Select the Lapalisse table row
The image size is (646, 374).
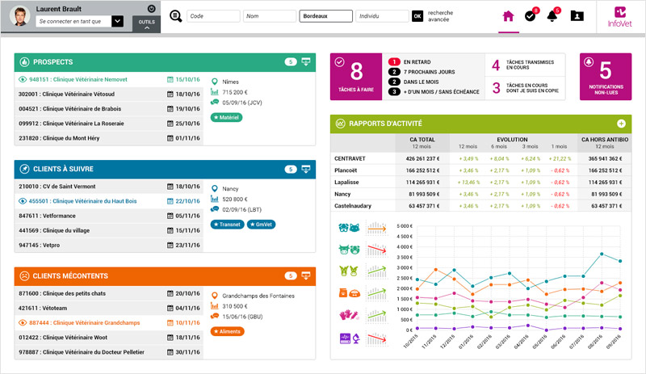(x=480, y=182)
